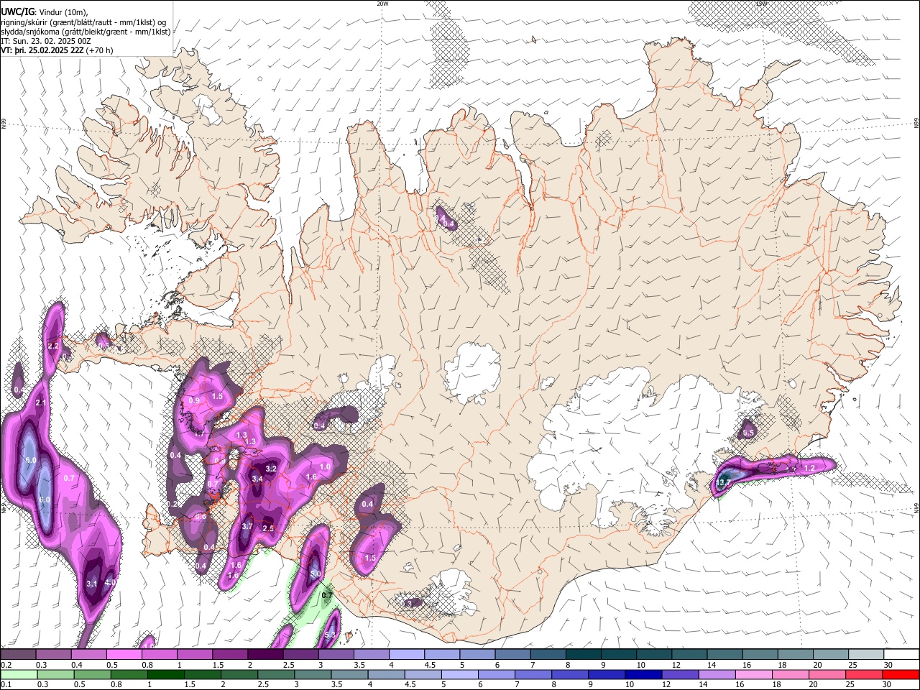Viewport: 920px width, 690px height.
Task: Pick the lower legend swatch from 14 to 16
Action: 717,675
